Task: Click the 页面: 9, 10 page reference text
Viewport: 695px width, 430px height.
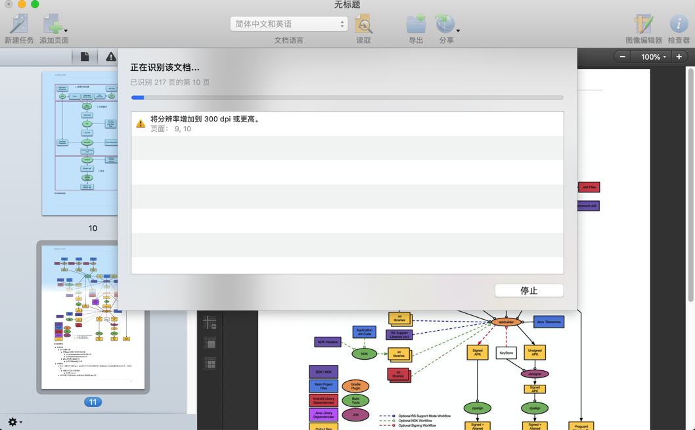Action: coord(171,129)
